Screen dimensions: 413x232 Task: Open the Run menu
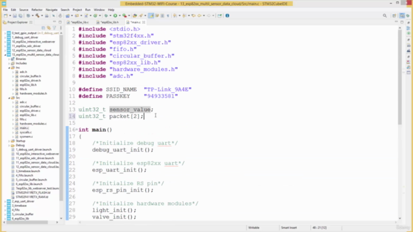pyautogui.click(x=88, y=10)
